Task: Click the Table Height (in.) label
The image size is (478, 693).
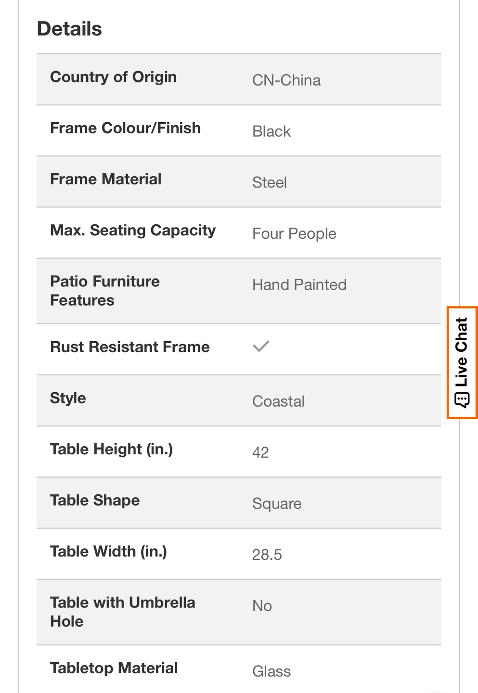Action: [111, 449]
